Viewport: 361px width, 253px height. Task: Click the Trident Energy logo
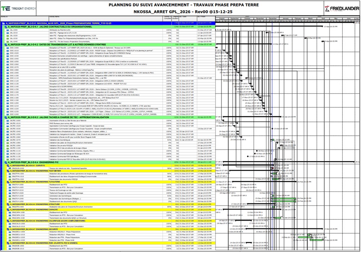18,8
